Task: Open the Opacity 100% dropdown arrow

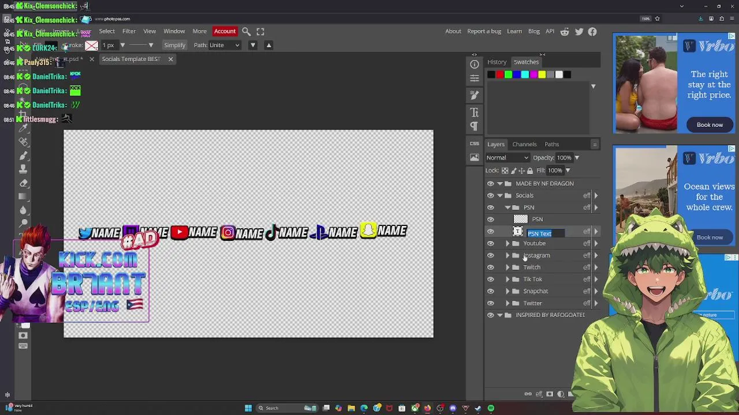Action: pyautogui.click(x=576, y=157)
